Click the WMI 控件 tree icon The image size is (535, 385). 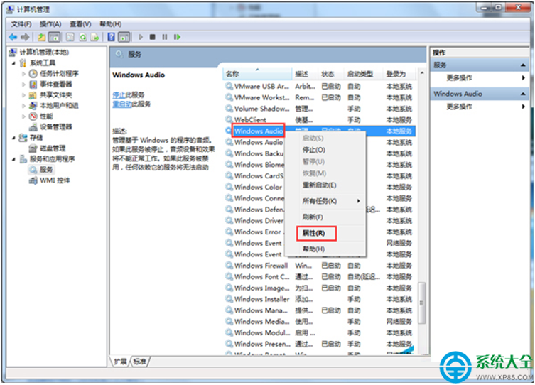[x=33, y=180]
